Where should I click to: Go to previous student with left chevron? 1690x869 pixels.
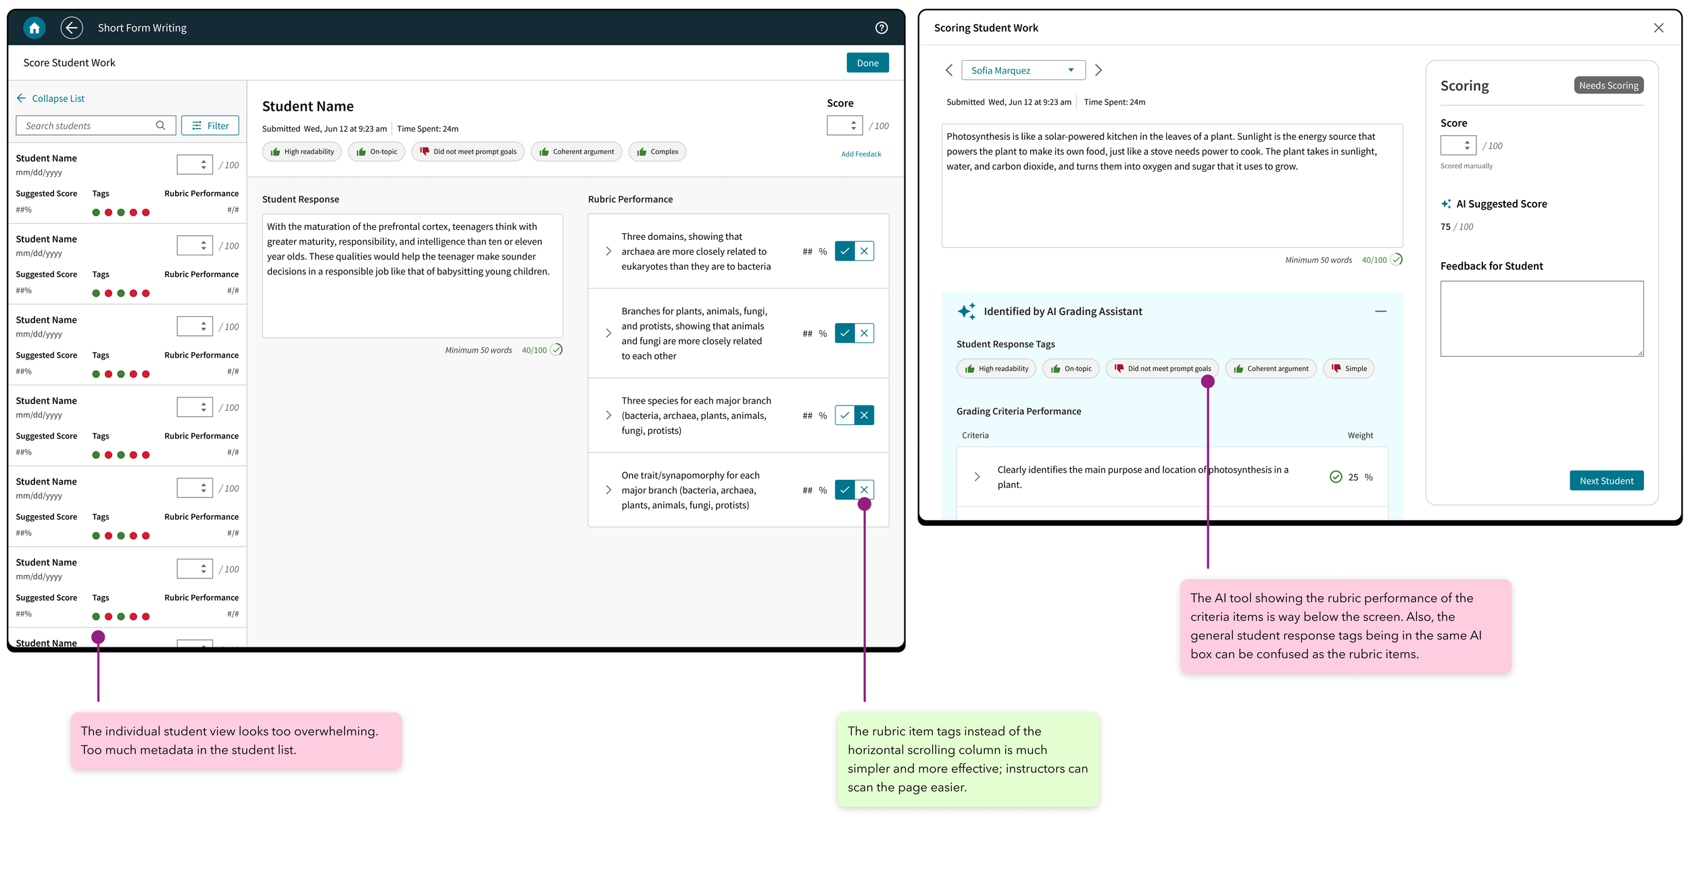948,70
